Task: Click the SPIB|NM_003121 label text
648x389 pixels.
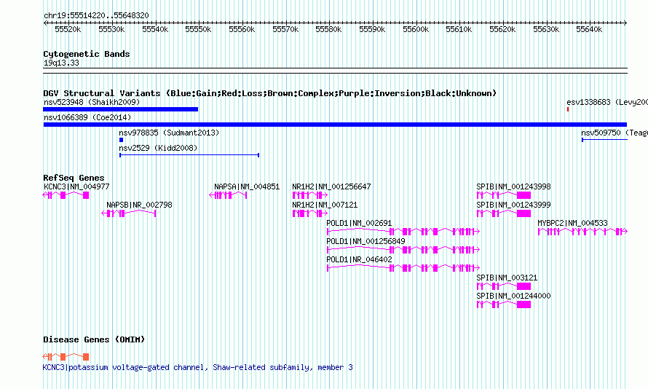Action: pos(507,278)
